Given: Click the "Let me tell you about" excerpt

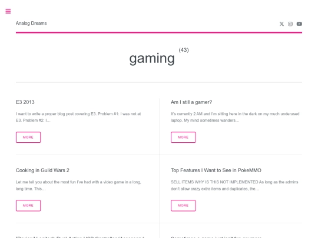Looking at the screenshot, I should [x=78, y=185].
